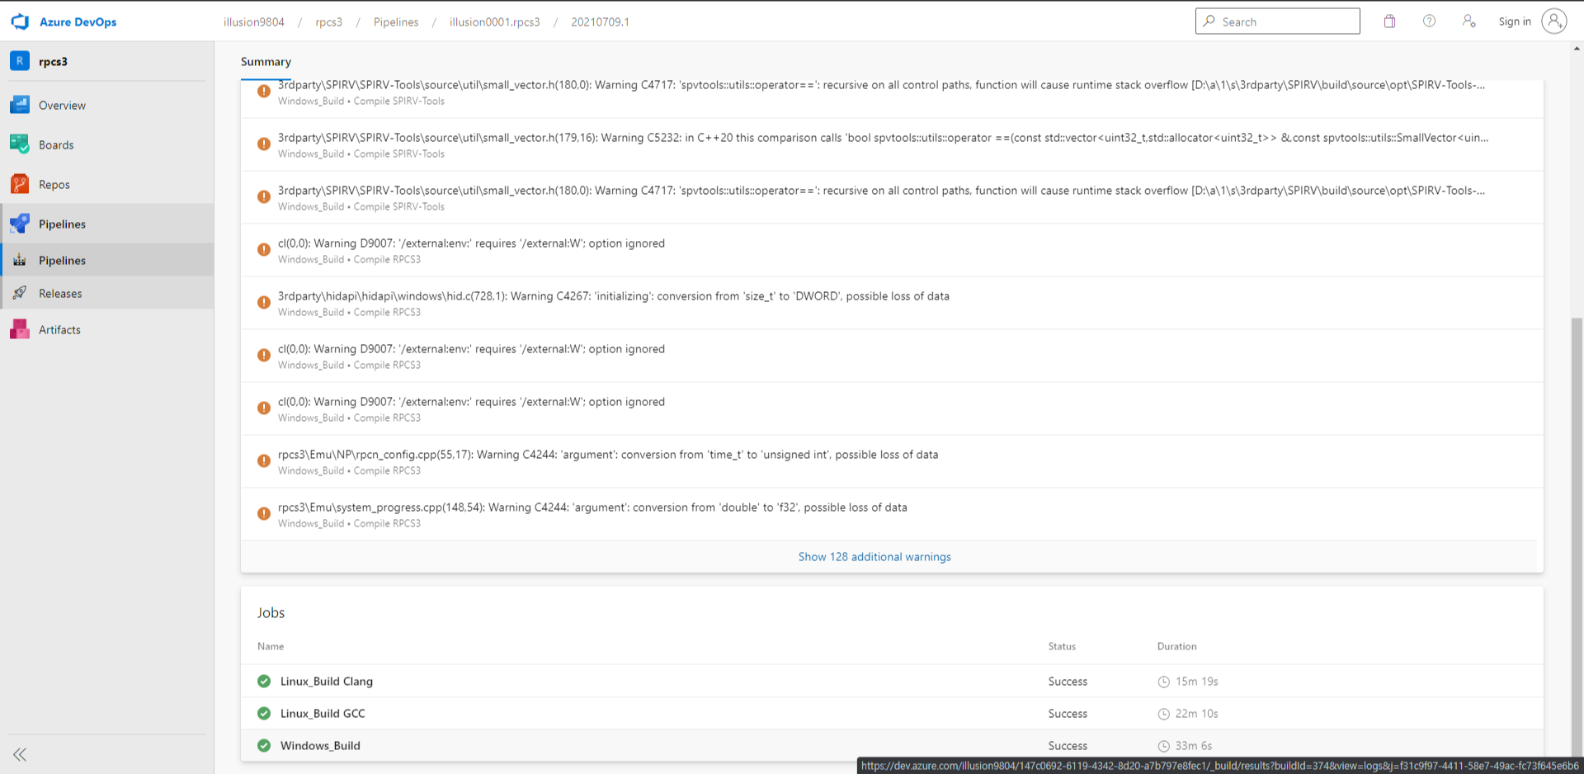Click the system_progress.cpp C4244 warning text
Image resolution: width=1584 pixels, height=774 pixels.
pyautogui.click(x=592, y=507)
